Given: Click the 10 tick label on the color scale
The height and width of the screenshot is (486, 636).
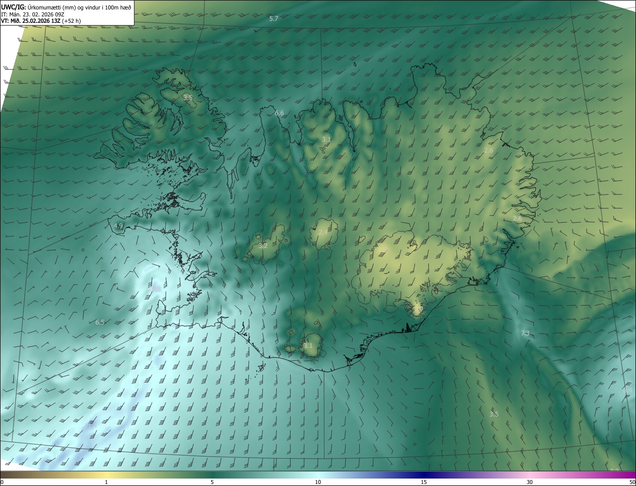Looking at the screenshot, I should (x=318, y=483).
